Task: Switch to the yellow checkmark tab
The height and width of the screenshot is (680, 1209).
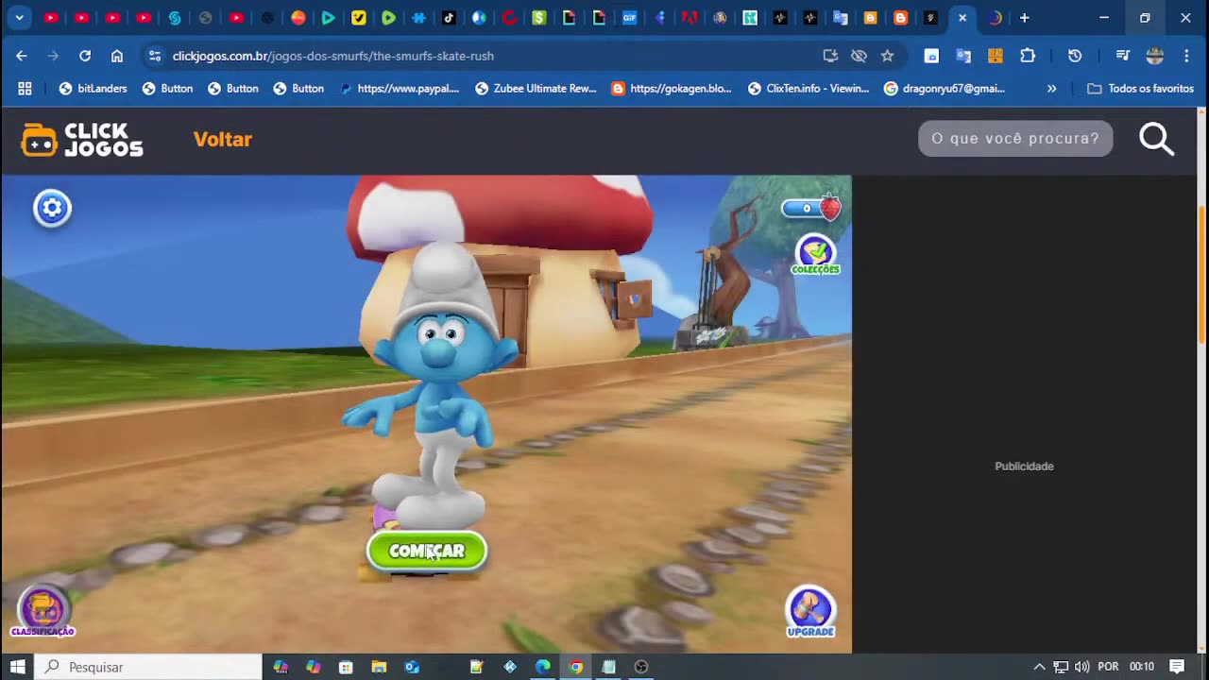Action: point(358,18)
